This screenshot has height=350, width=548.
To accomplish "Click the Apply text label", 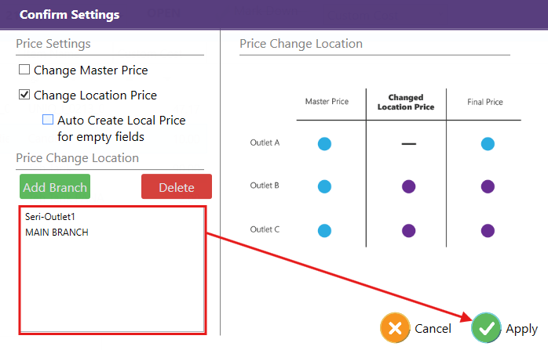I will click(521, 329).
